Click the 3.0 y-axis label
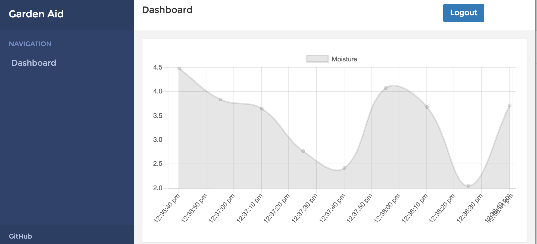This screenshot has height=244, width=537. [158, 140]
